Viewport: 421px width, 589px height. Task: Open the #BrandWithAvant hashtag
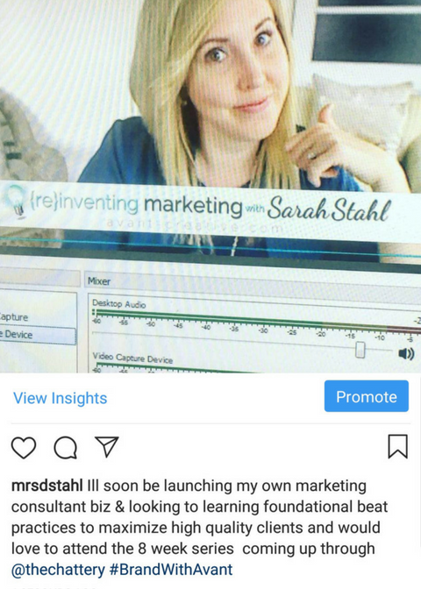point(171,570)
